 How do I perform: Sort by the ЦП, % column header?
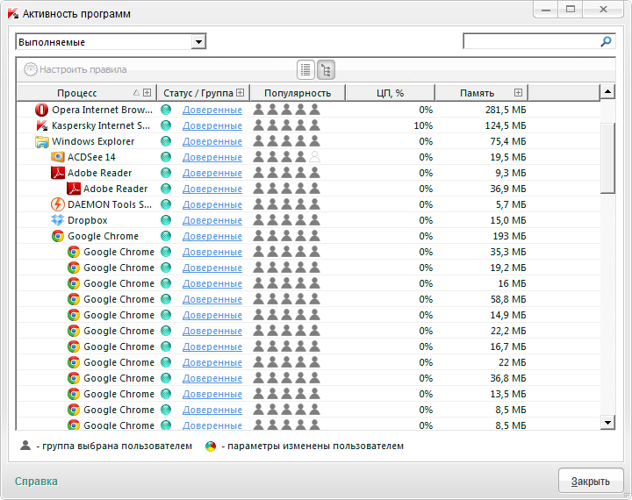pos(390,93)
